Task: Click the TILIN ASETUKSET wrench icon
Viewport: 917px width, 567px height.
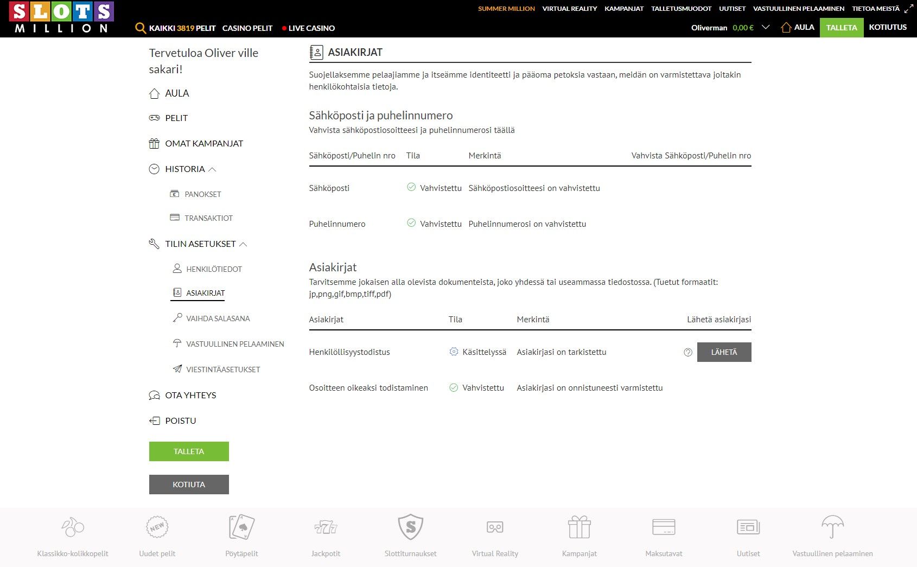Action: pos(154,244)
